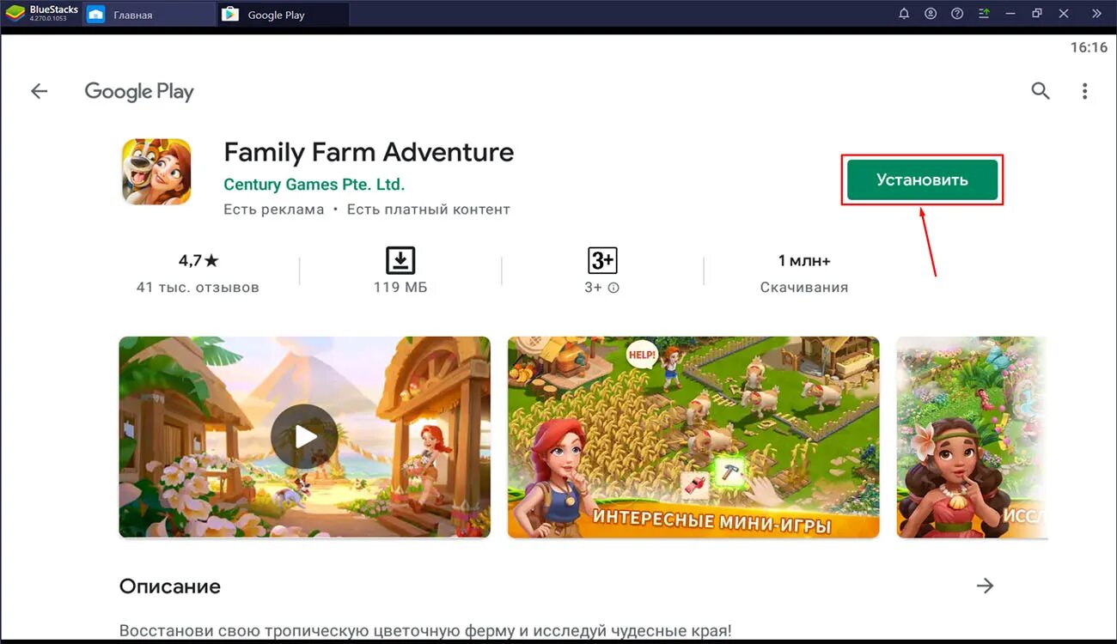This screenshot has height=644, width=1117.
Task: Open the three-dot more options menu
Action: pos(1085,91)
